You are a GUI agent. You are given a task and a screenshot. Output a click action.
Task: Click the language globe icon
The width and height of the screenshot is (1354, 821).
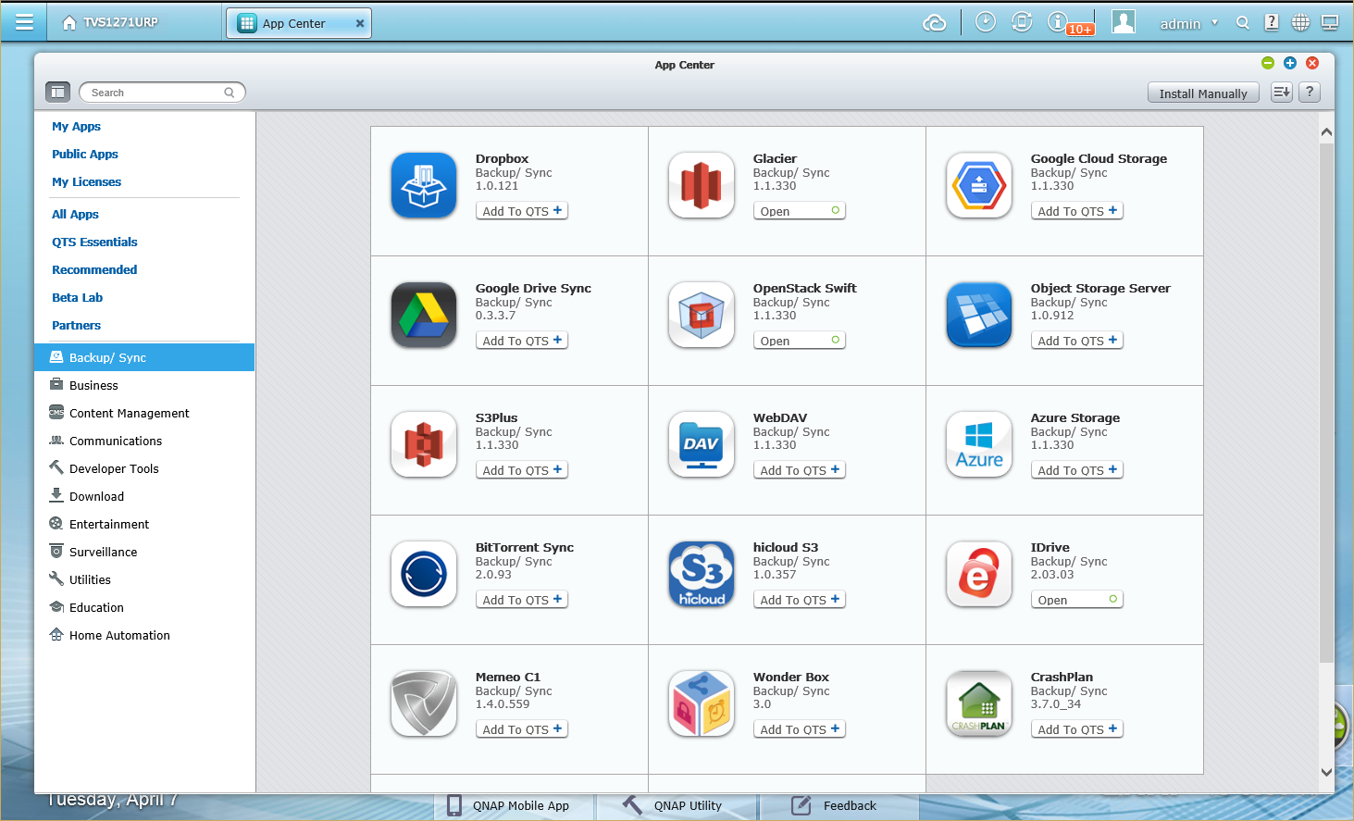1300,22
